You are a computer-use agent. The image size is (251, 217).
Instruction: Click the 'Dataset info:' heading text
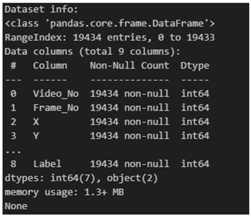pyautogui.click(x=41, y=10)
